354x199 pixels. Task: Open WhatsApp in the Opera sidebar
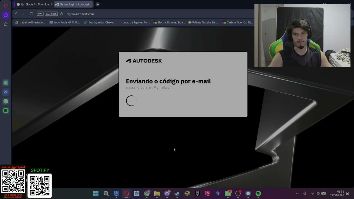click(x=6, y=101)
